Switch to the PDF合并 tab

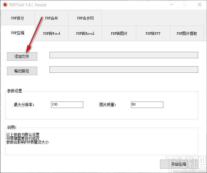click(51, 18)
